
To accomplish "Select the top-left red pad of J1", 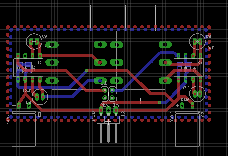I will click(x=105, y=90).
